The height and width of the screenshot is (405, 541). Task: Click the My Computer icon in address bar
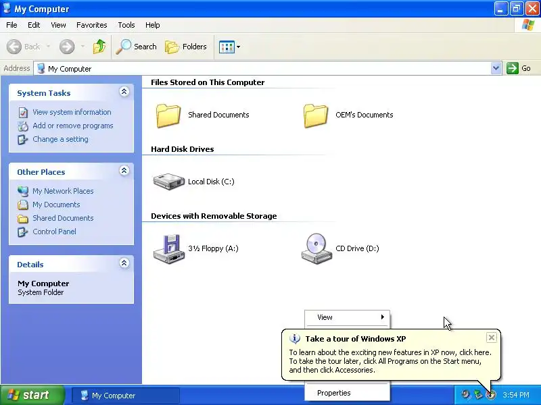(41, 68)
